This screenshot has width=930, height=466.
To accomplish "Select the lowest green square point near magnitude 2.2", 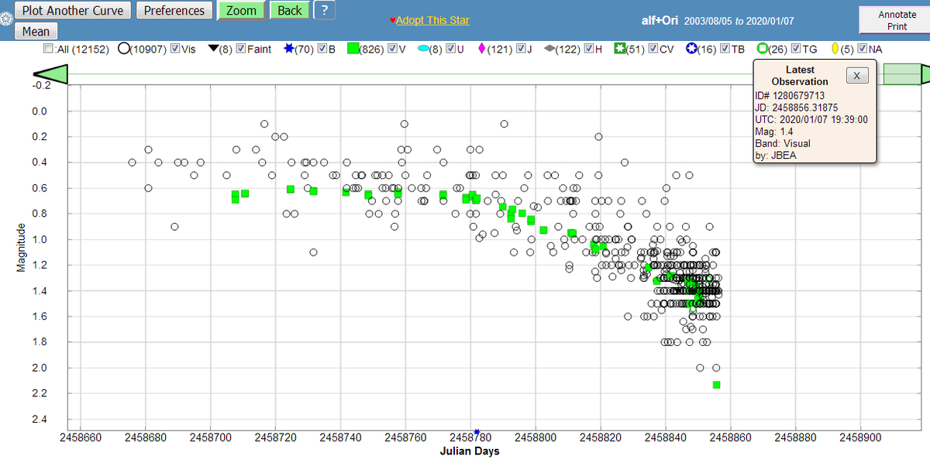I will pyautogui.click(x=716, y=385).
